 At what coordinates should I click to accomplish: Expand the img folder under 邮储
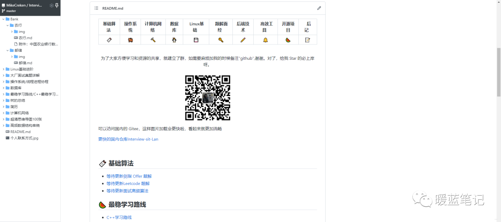[12, 57]
